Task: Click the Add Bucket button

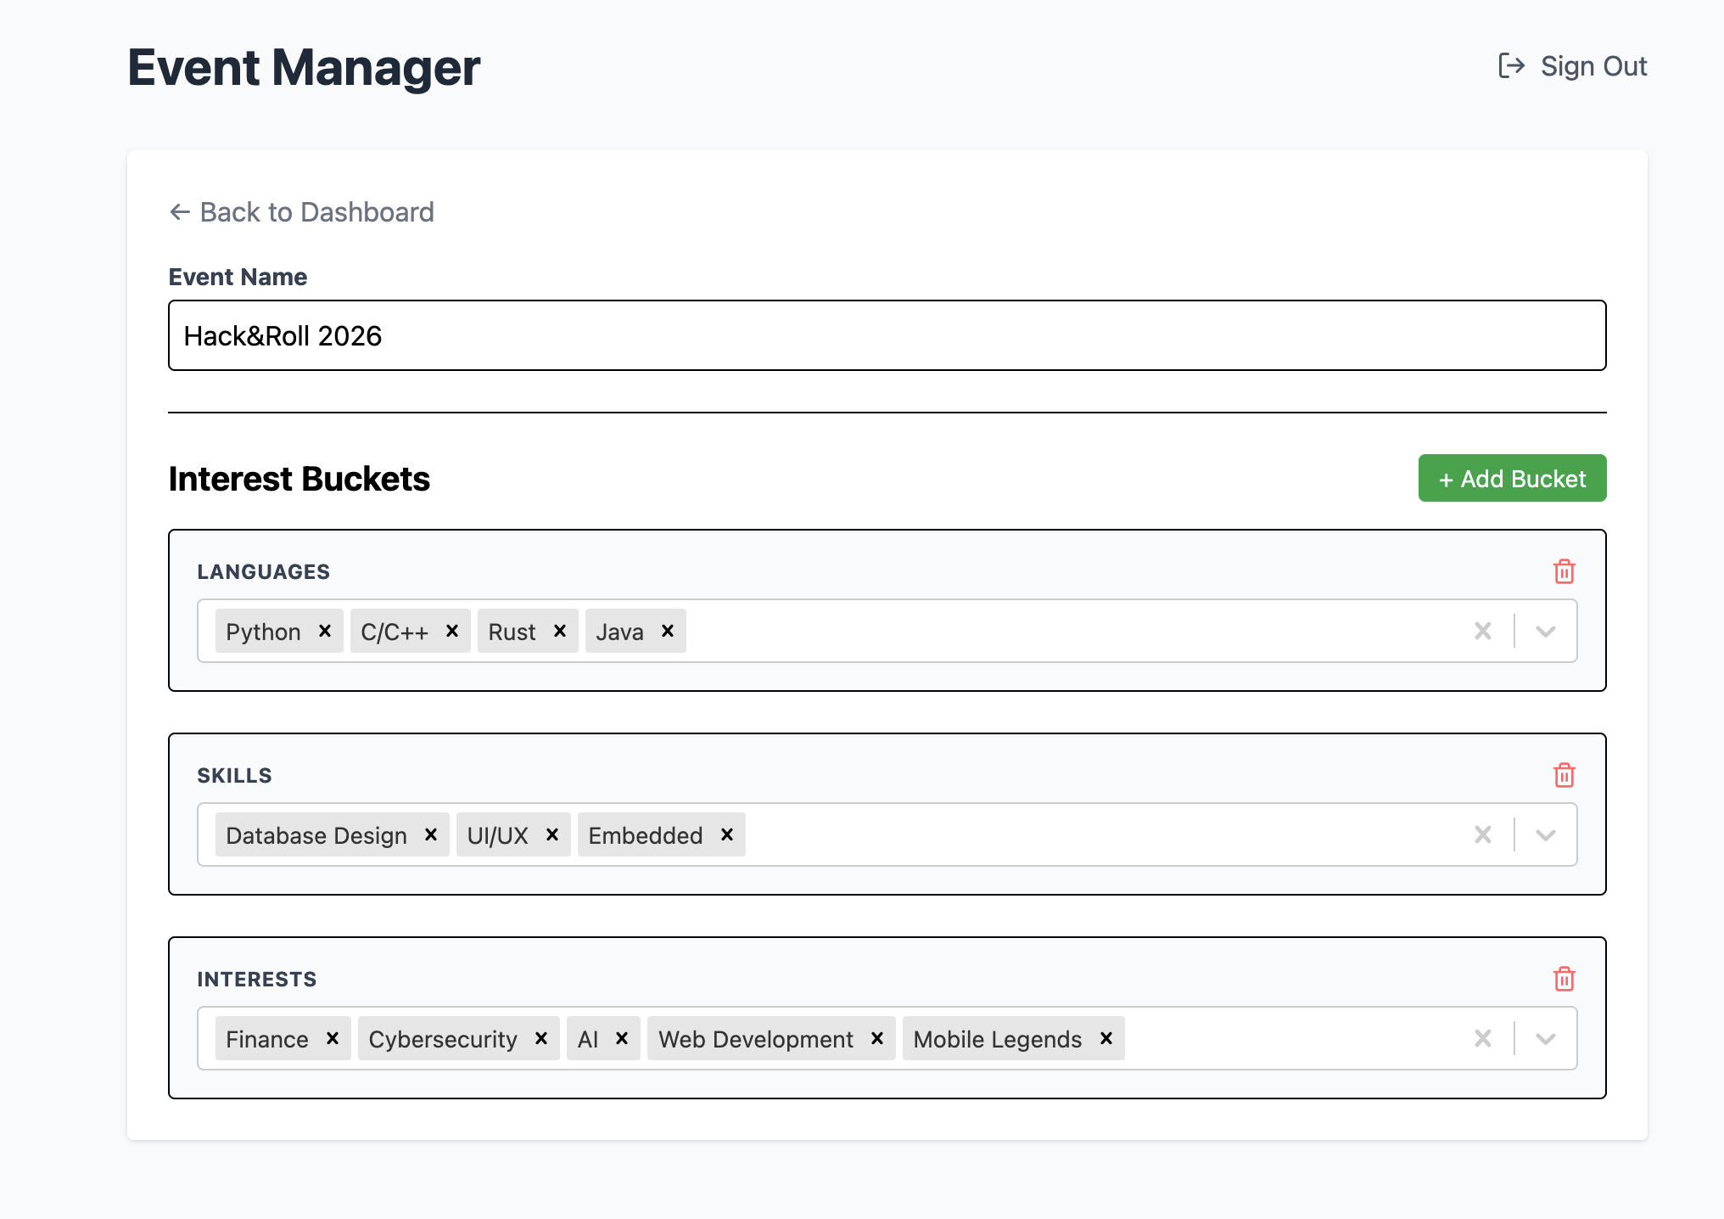Action: [1512, 478]
